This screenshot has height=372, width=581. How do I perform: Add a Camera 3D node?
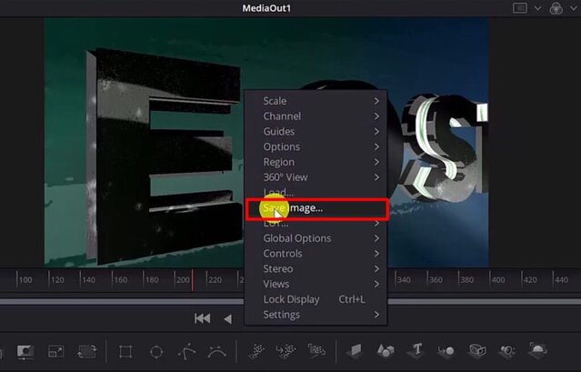[477, 350]
